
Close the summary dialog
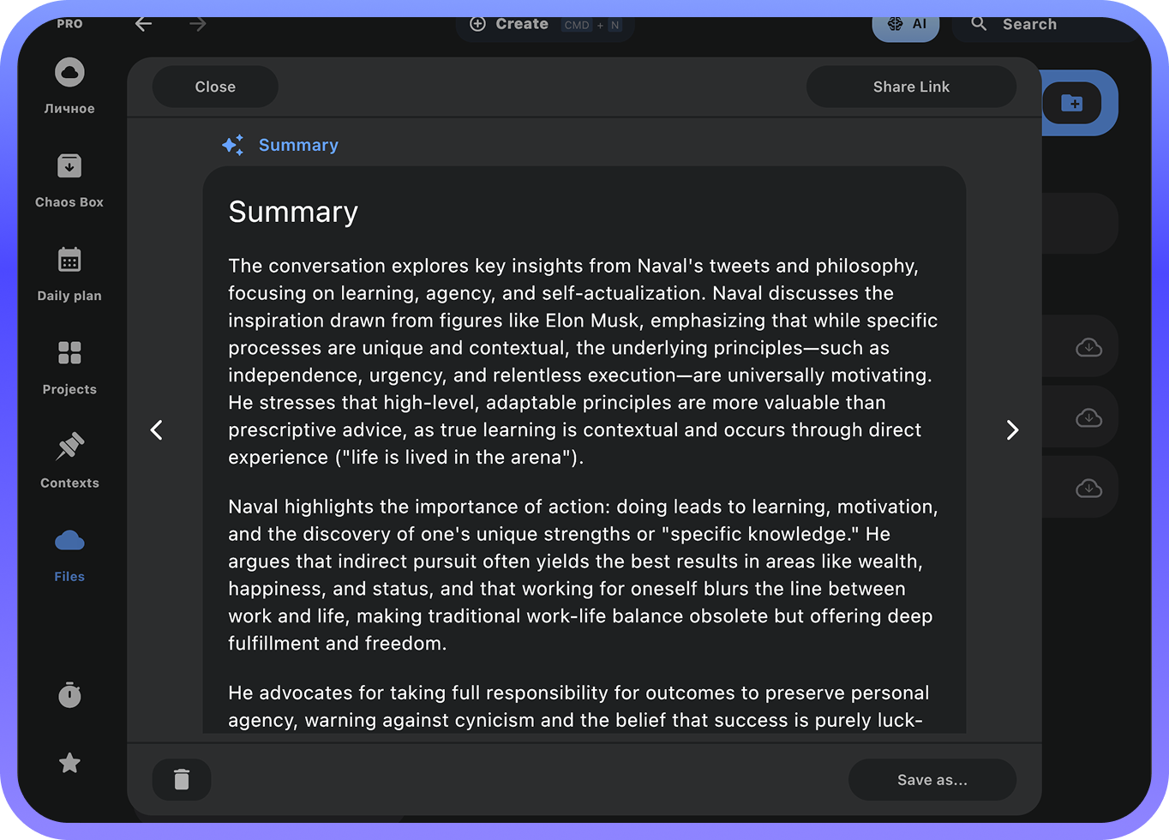(x=215, y=87)
